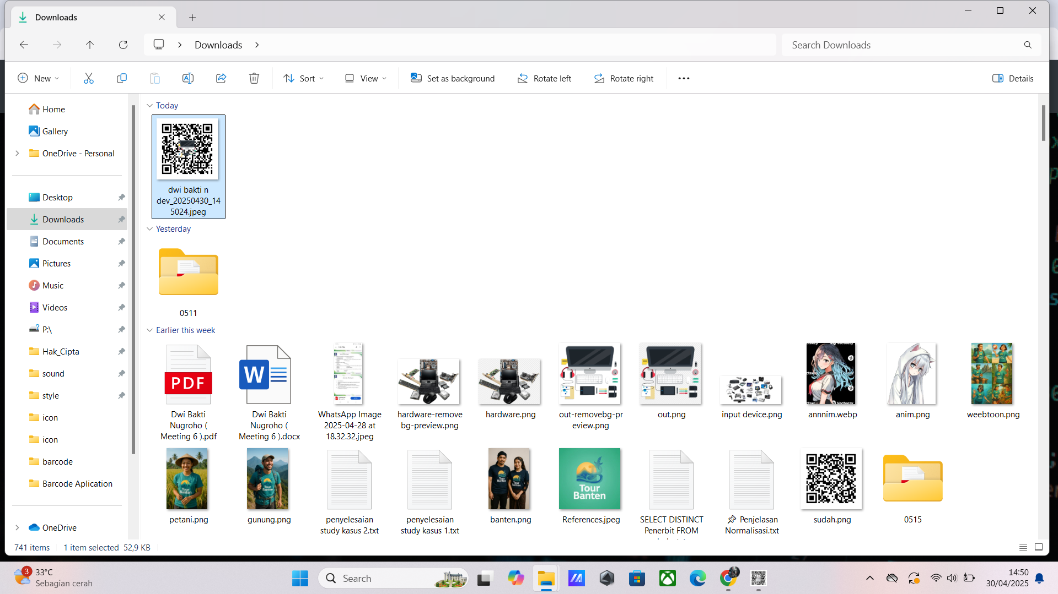Click Rotate right button

click(624, 78)
